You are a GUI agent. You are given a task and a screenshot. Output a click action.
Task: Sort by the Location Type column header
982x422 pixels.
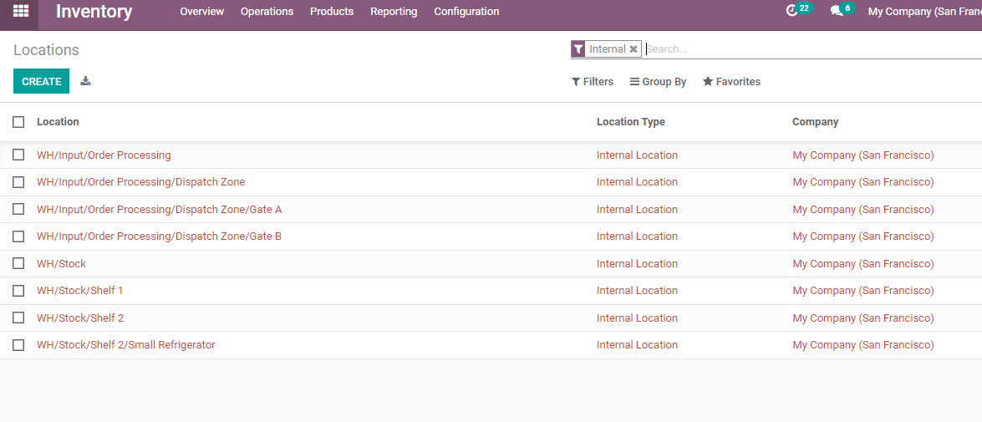[630, 122]
